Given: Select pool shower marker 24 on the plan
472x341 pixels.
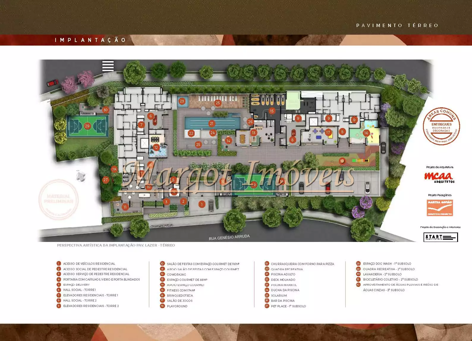Looking at the screenshot, I should pos(213,133).
